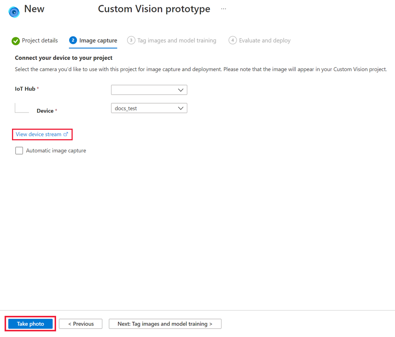The width and height of the screenshot is (395, 337).
Task: Open the ellipsis menu next to the title
Action: 224,8
